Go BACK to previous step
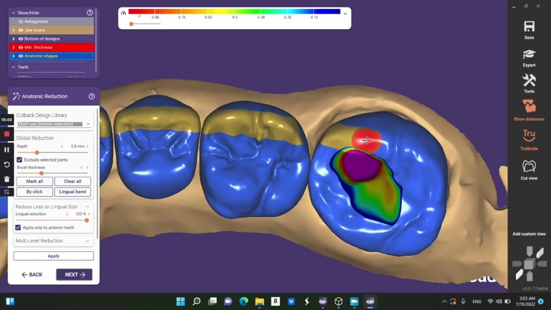This screenshot has width=551, height=310. [32, 275]
